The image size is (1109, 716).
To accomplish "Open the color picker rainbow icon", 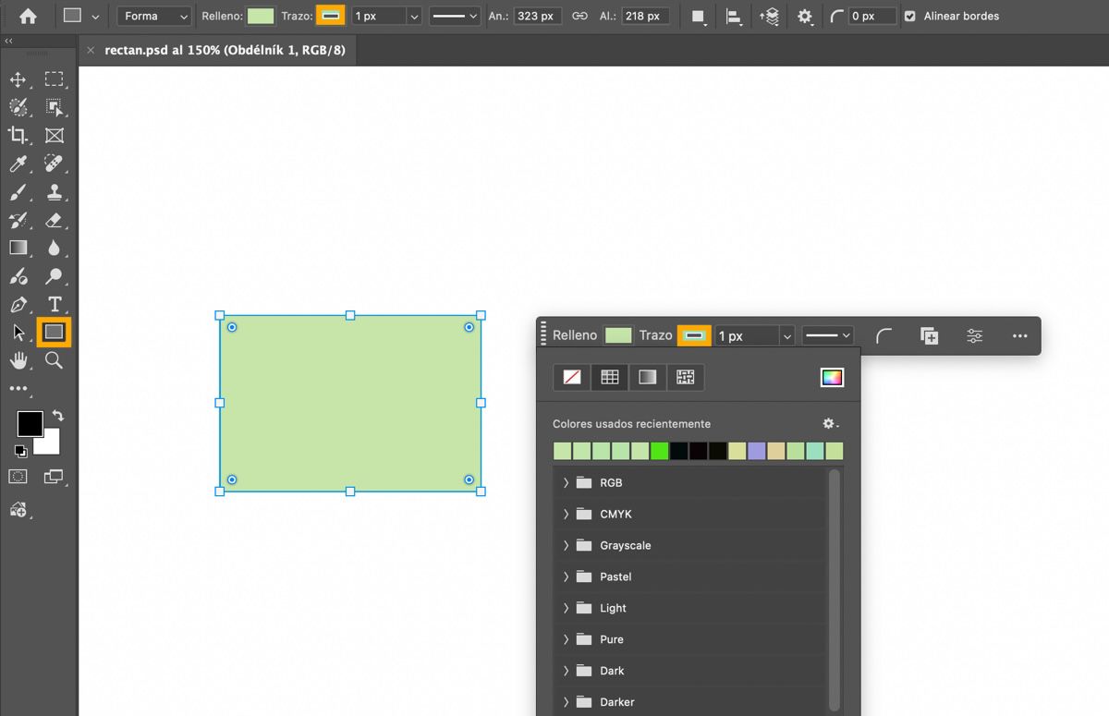I will pos(832,377).
